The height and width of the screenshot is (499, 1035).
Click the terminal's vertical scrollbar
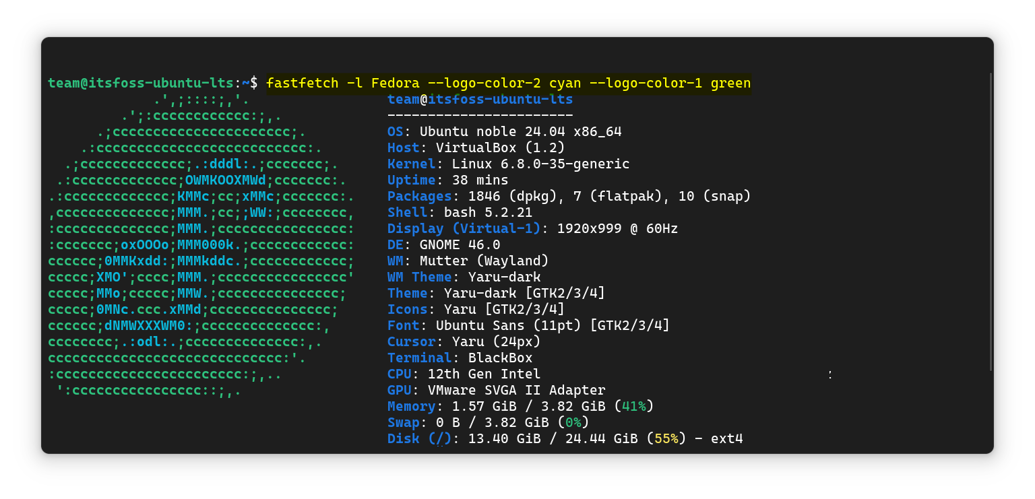pos(990,222)
